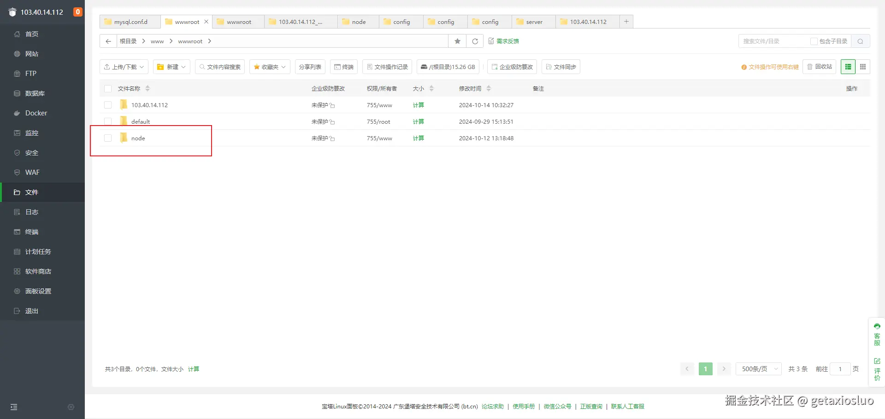Image resolution: width=885 pixels, height=419 pixels.
Task: Toggle the lock for the node row
Action: tap(332, 138)
